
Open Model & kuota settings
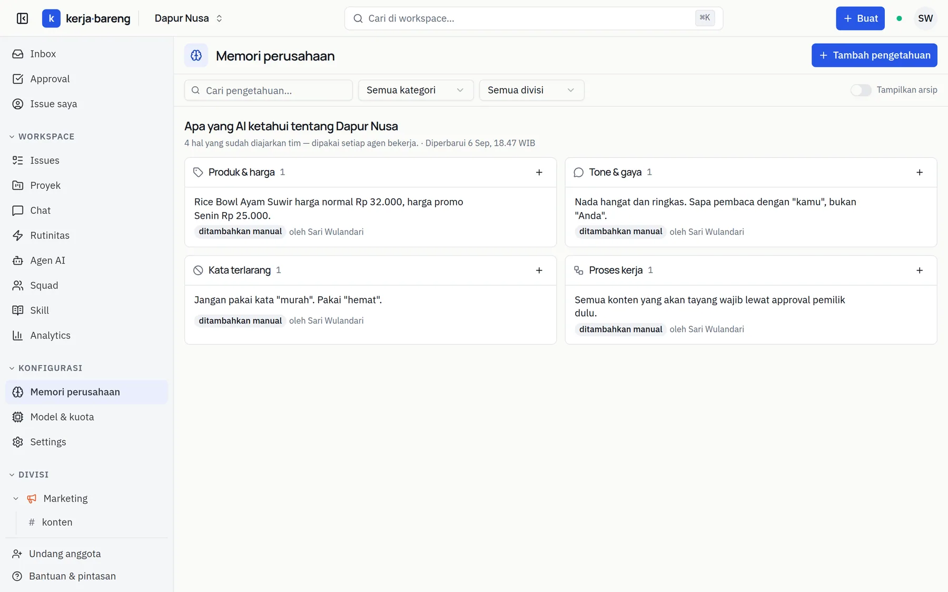(x=86, y=417)
